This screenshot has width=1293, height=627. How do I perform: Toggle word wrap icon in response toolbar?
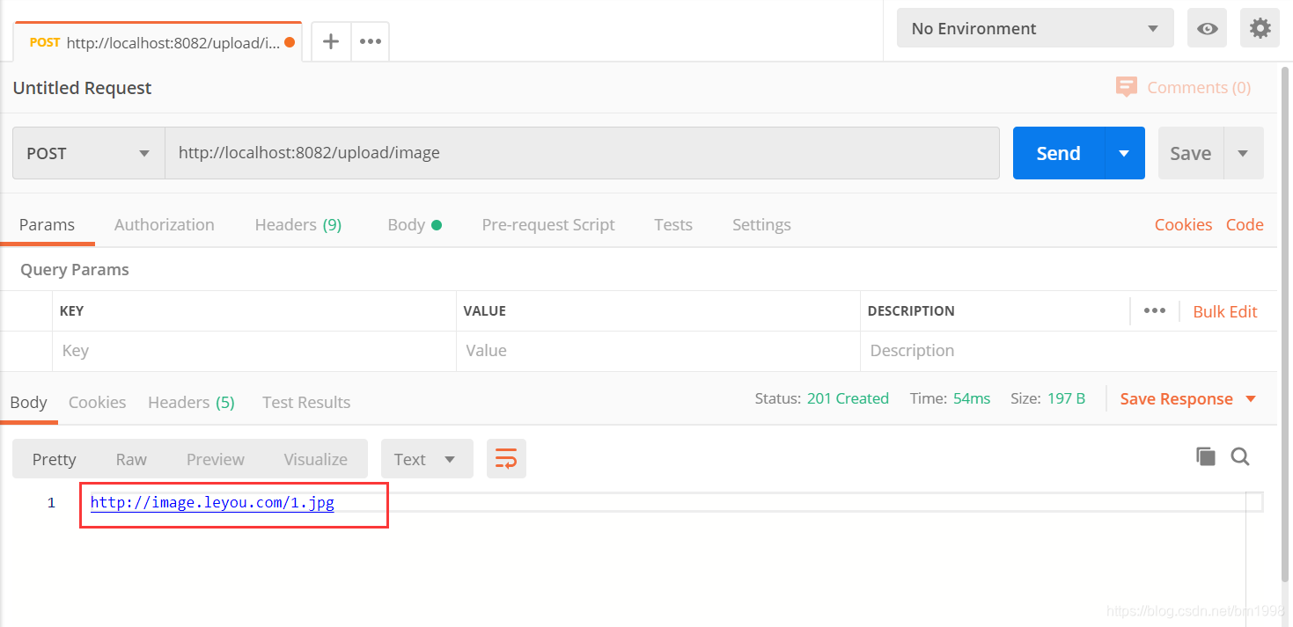coord(506,459)
